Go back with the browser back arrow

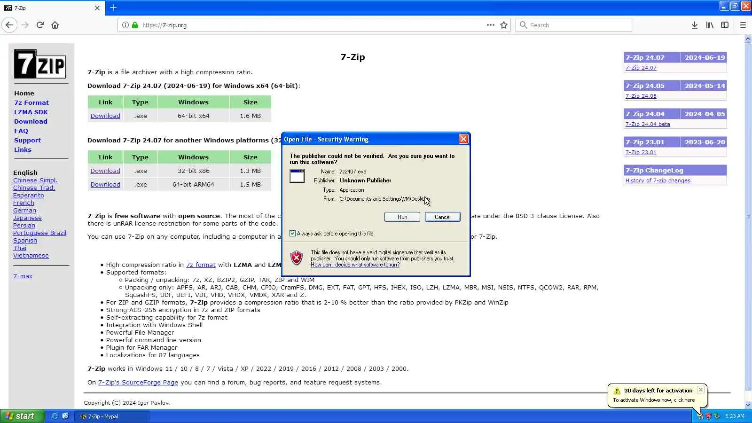pyautogui.click(x=9, y=25)
